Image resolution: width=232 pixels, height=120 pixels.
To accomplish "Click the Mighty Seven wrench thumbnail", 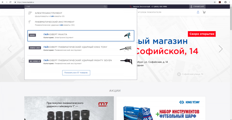I will point(126,61).
